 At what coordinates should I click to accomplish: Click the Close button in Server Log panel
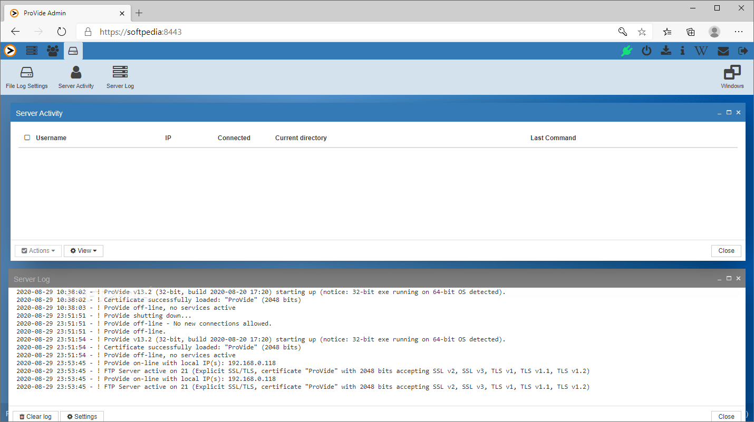pyautogui.click(x=726, y=416)
